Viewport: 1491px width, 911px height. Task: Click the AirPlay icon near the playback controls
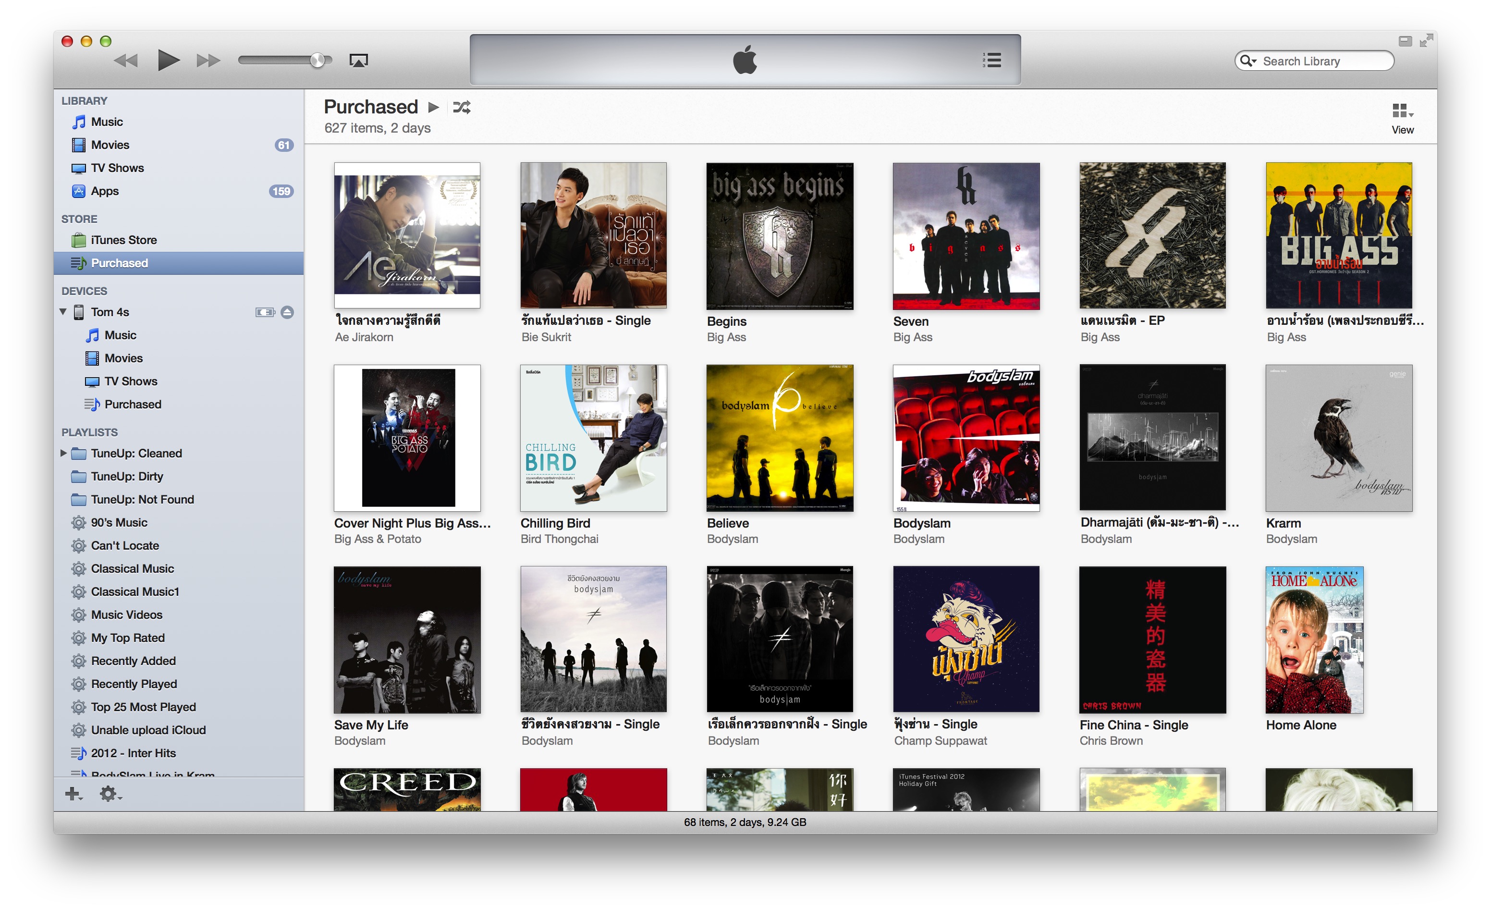(x=359, y=61)
